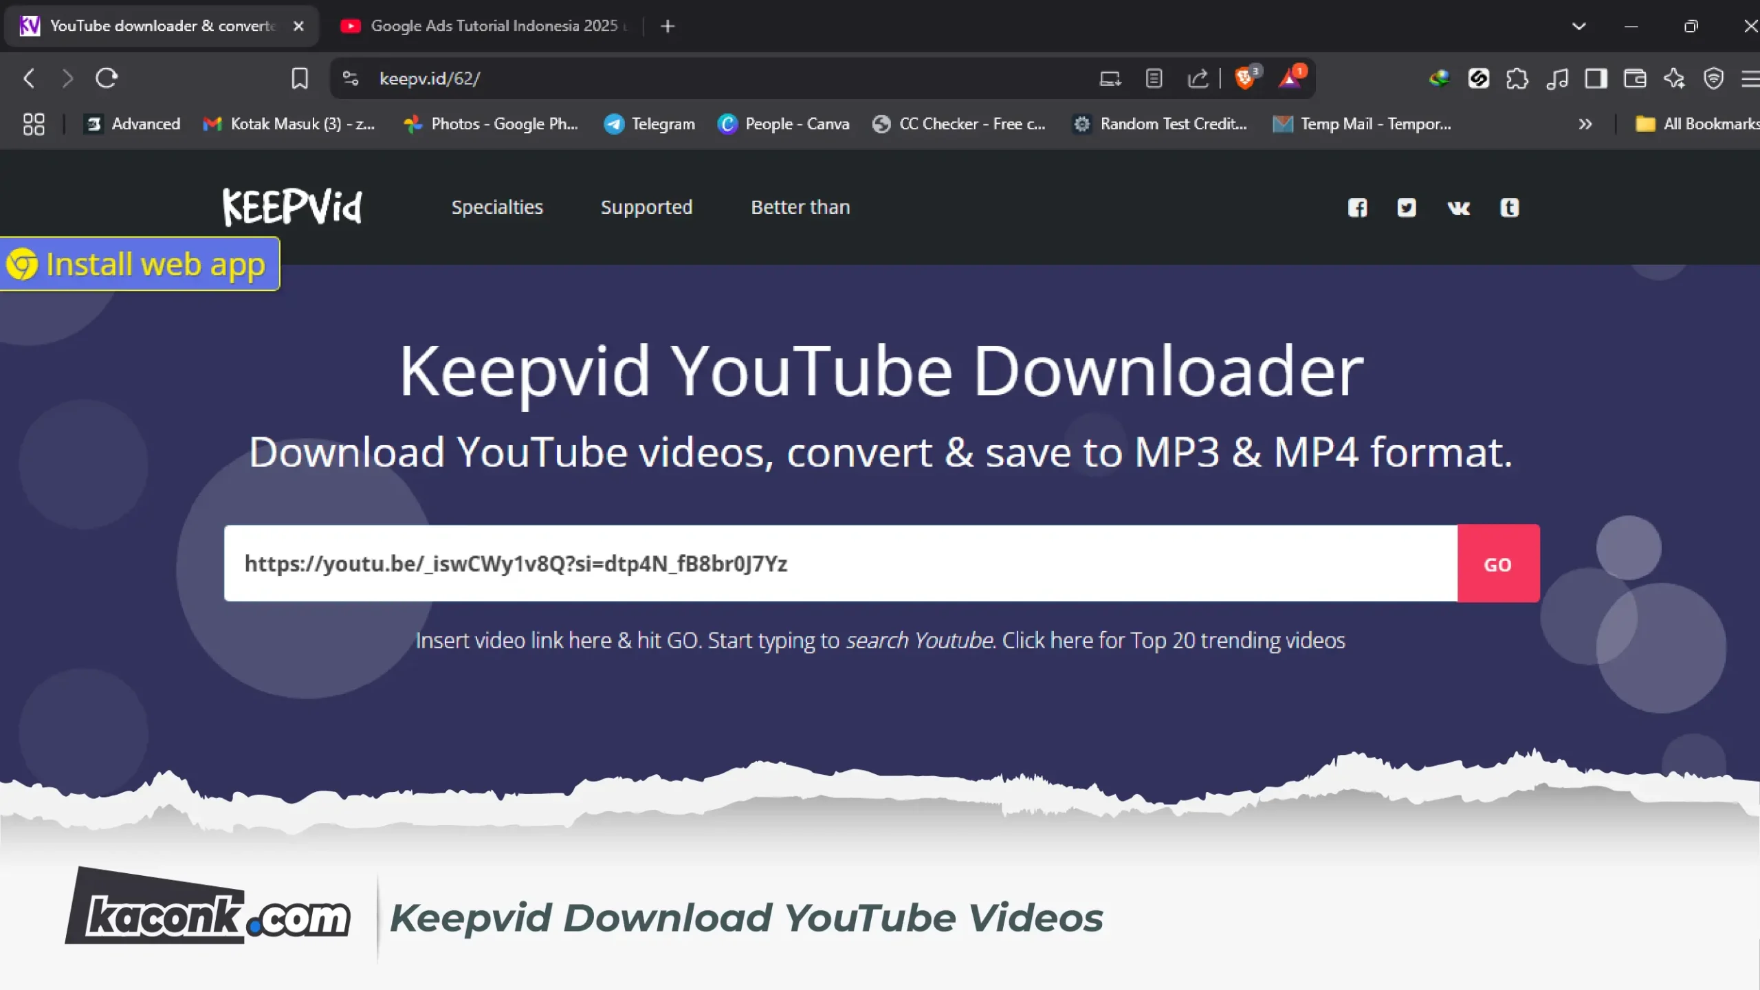This screenshot has width=1760, height=990.
Task: Open the apps grid in bookmarks bar
Action: (34, 124)
